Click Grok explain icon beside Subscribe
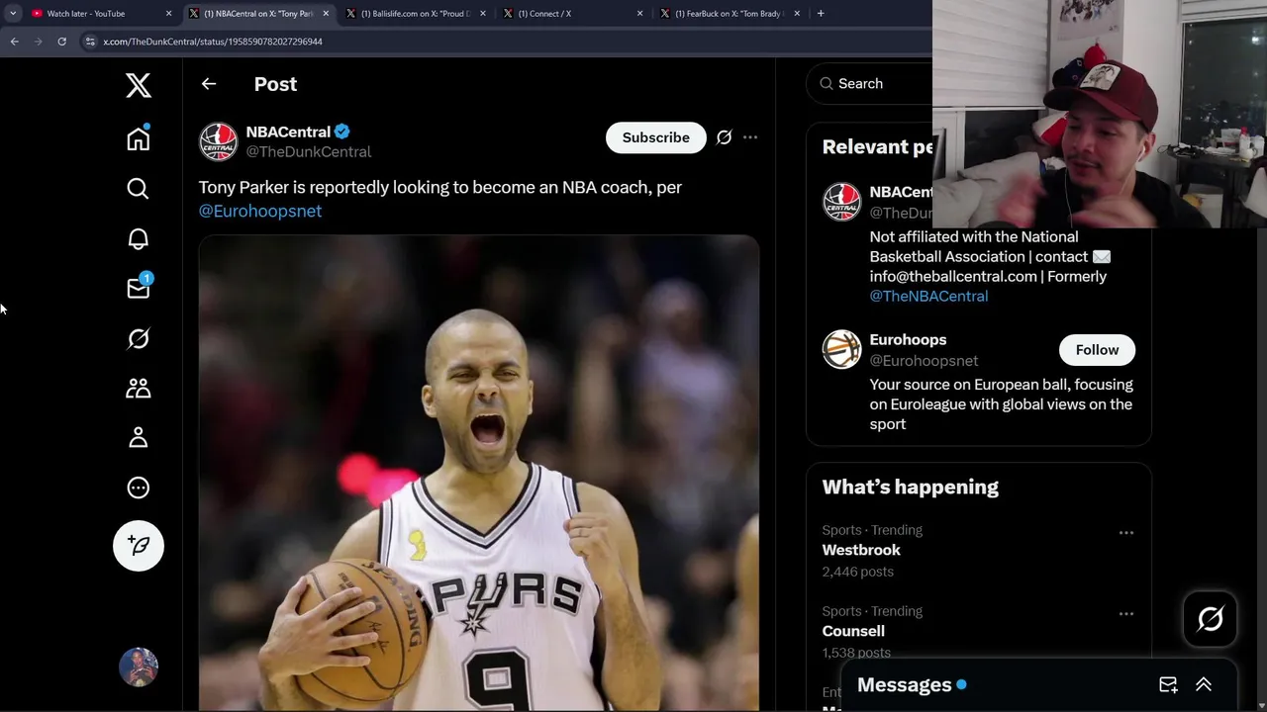Viewport: 1267px width, 712px height. point(724,137)
